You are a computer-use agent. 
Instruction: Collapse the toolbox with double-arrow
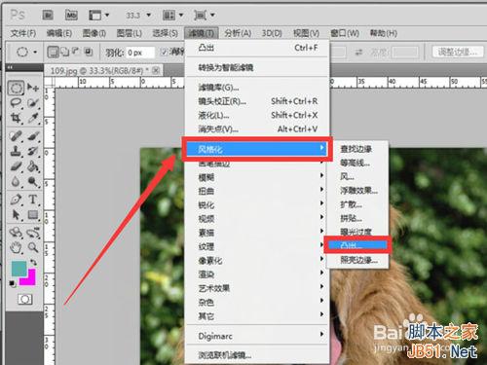pyautogui.click(x=10, y=67)
